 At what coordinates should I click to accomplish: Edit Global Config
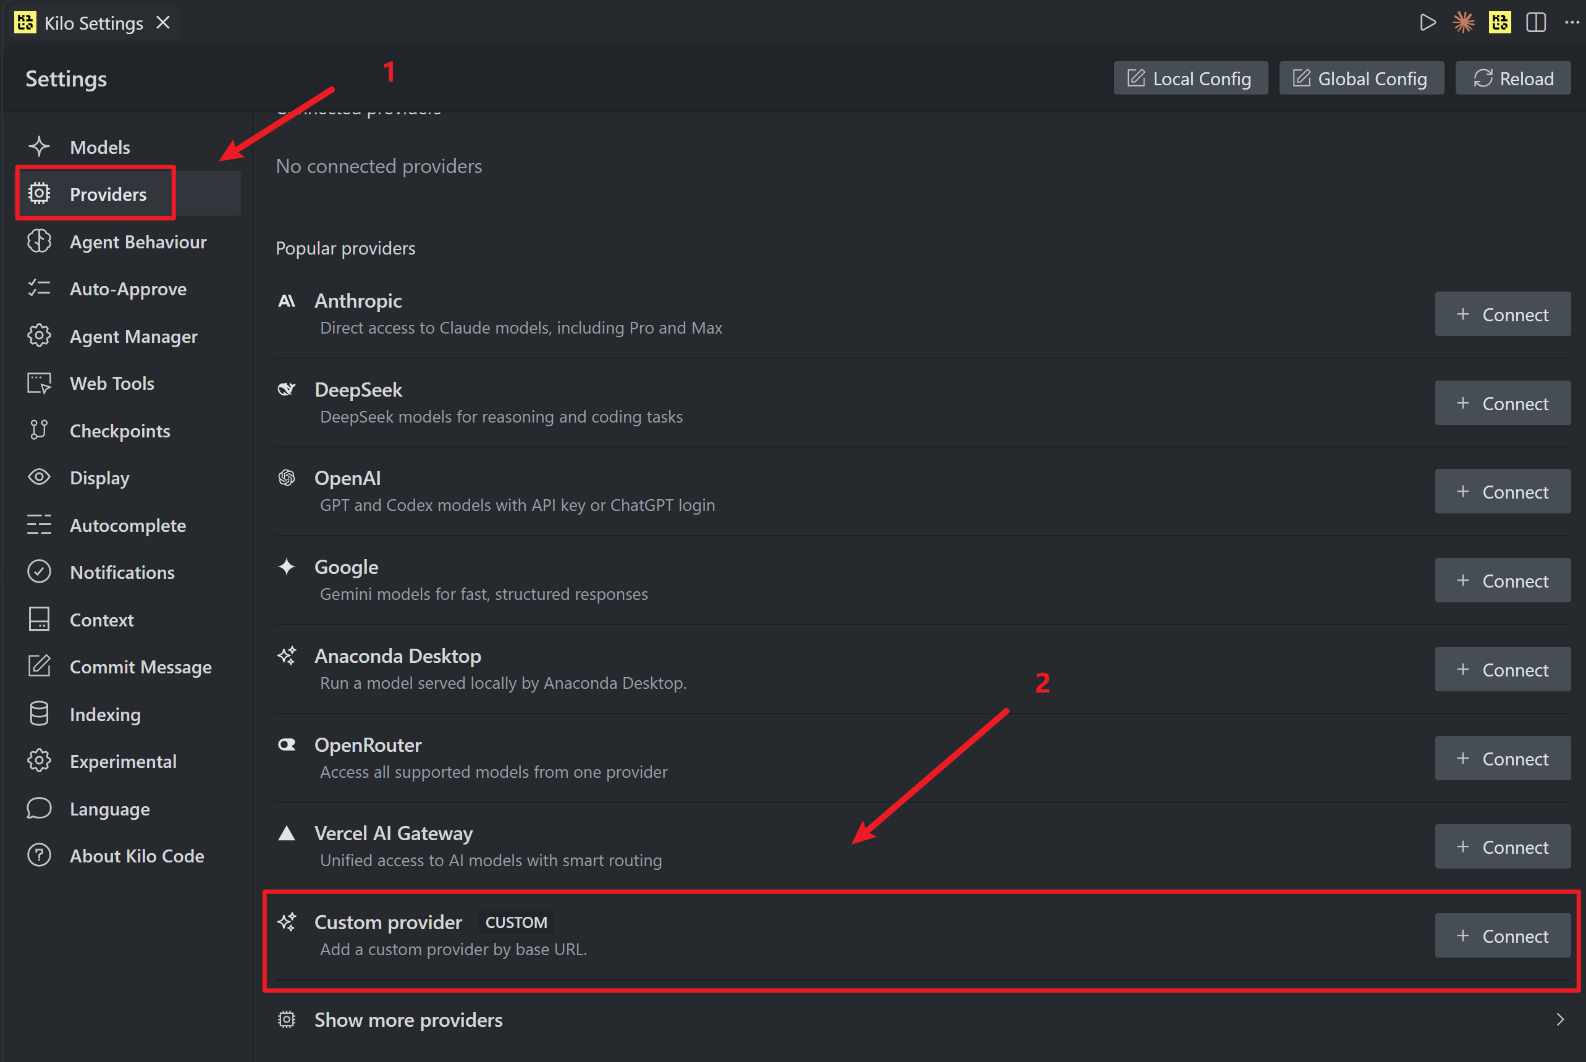[1361, 78]
